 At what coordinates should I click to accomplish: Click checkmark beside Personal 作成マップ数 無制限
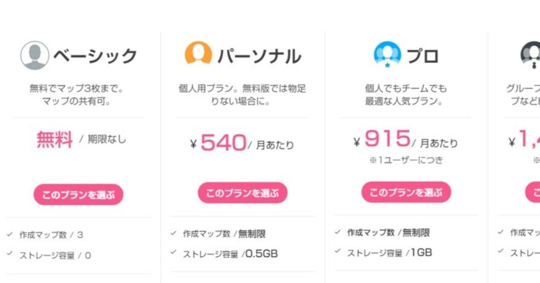pyautogui.click(x=173, y=233)
